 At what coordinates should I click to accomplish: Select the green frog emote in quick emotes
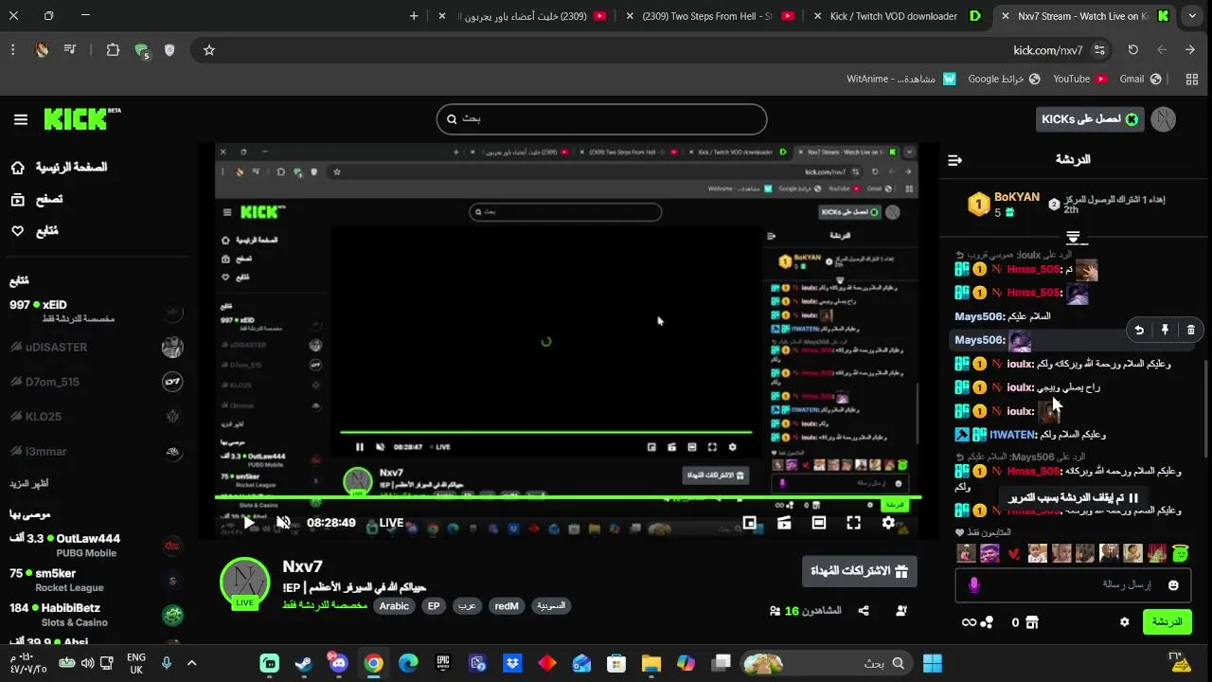1180,553
